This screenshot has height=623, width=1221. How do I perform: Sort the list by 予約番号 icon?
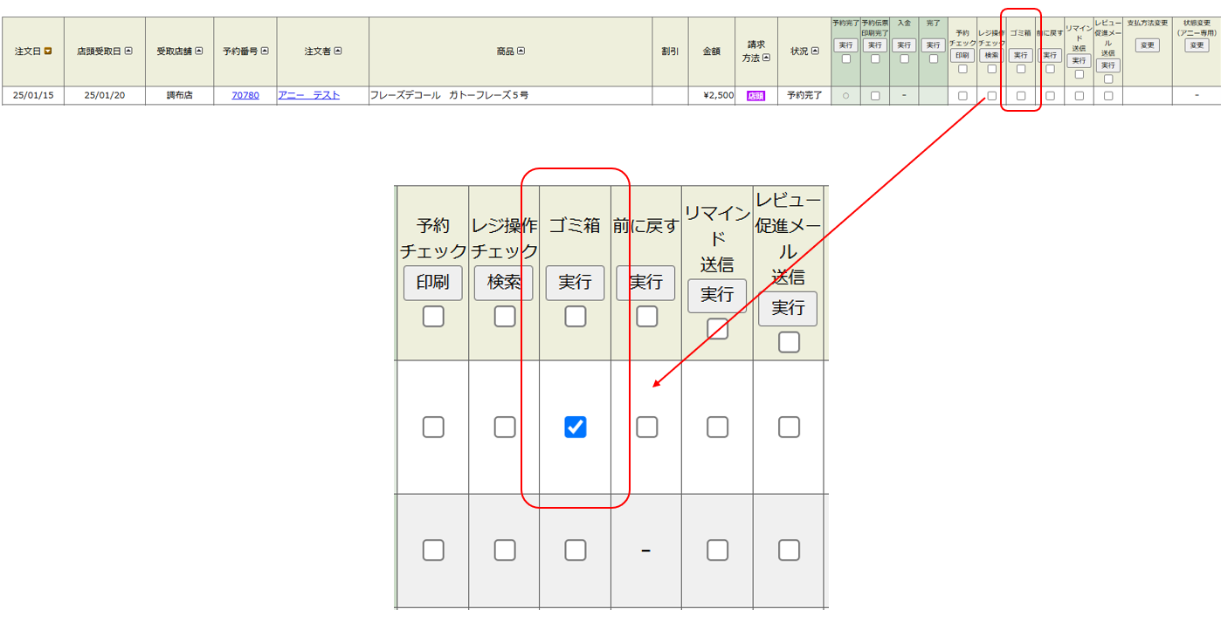pos(265,51)
